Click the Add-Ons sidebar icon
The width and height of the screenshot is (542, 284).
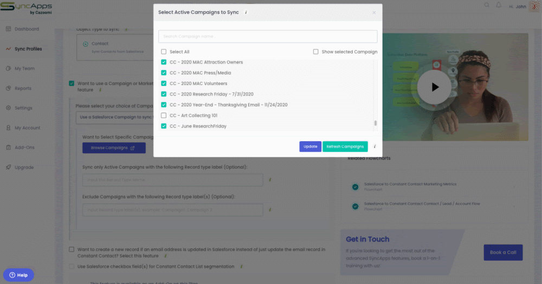[8, 147]
